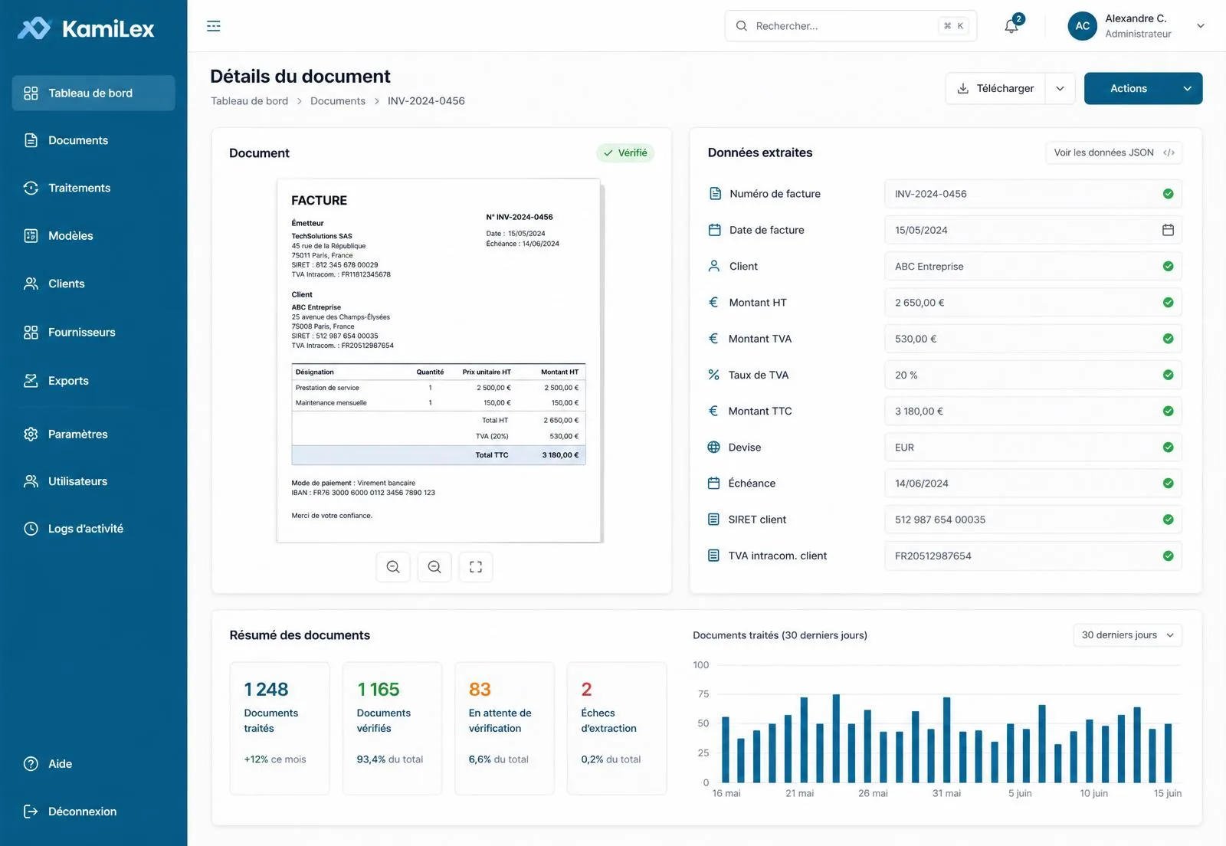Viewport: 1226px width, 846px height.
Task: Click the KamiLex logo icon
Action: [x=34, y=28]
